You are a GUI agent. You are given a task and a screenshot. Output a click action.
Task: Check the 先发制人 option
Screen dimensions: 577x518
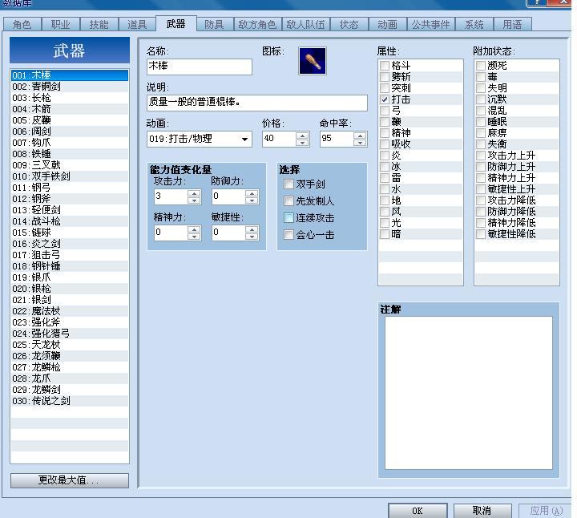tap(288, 201)
